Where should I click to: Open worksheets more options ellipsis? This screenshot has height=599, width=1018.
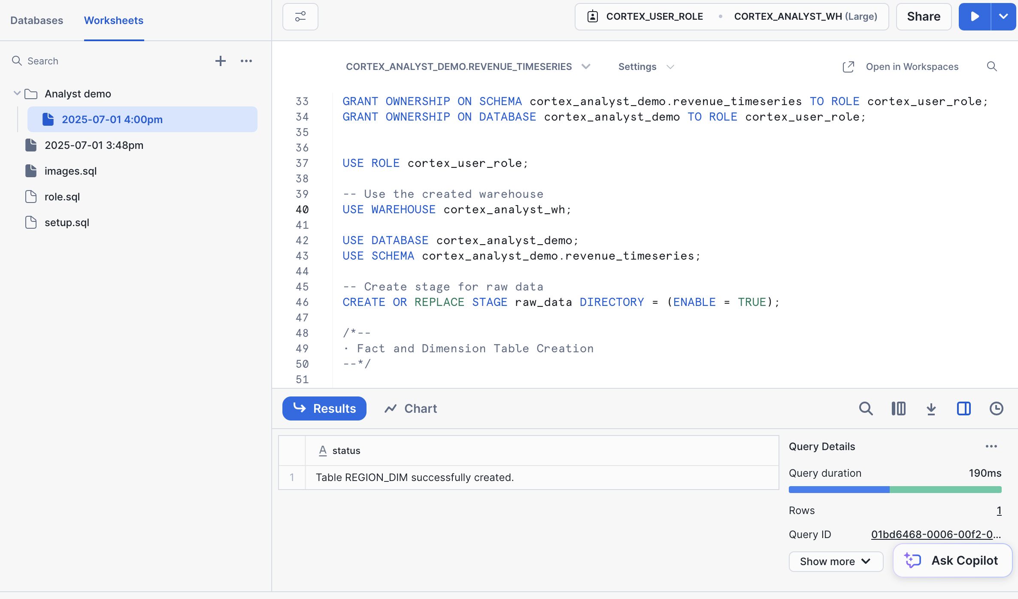246,61
